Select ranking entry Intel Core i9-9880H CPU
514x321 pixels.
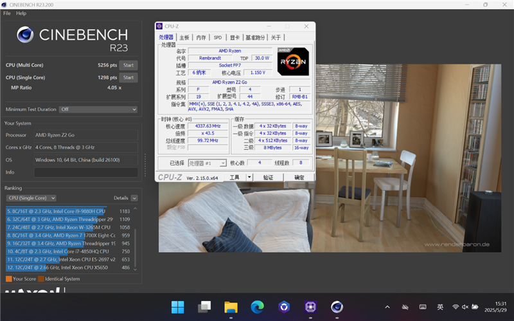68,211
